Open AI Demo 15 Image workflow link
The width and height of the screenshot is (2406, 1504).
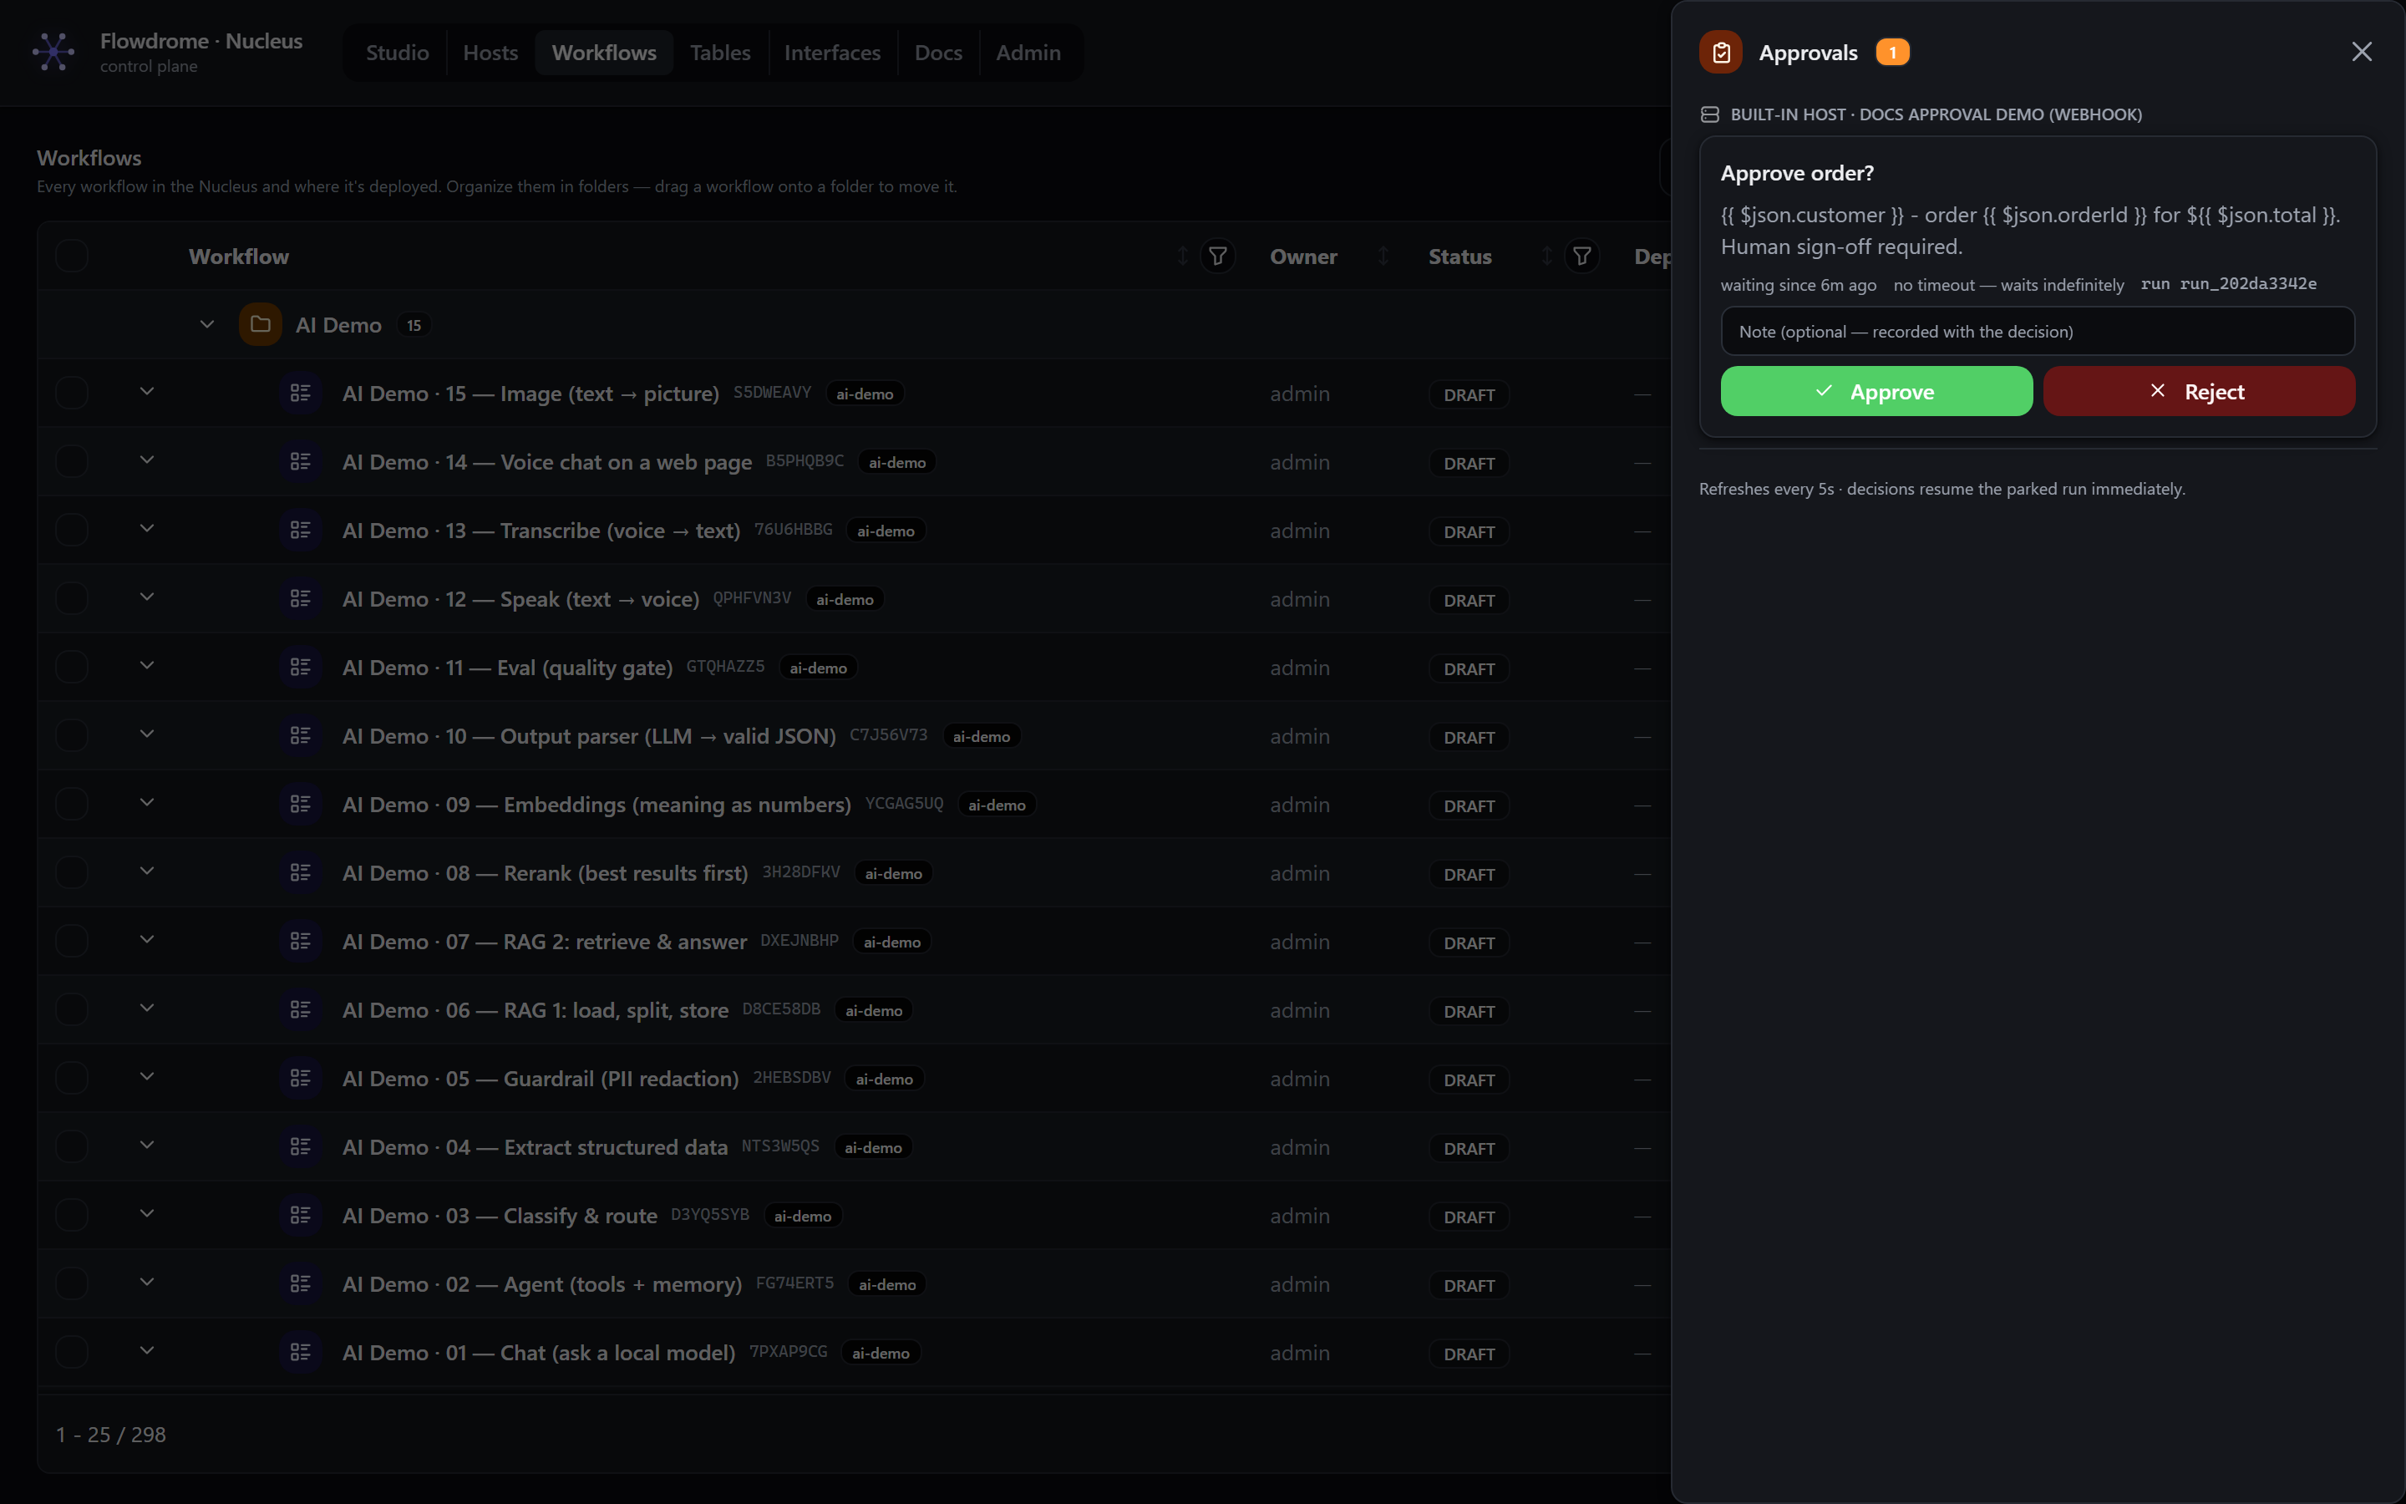point(531,394)
